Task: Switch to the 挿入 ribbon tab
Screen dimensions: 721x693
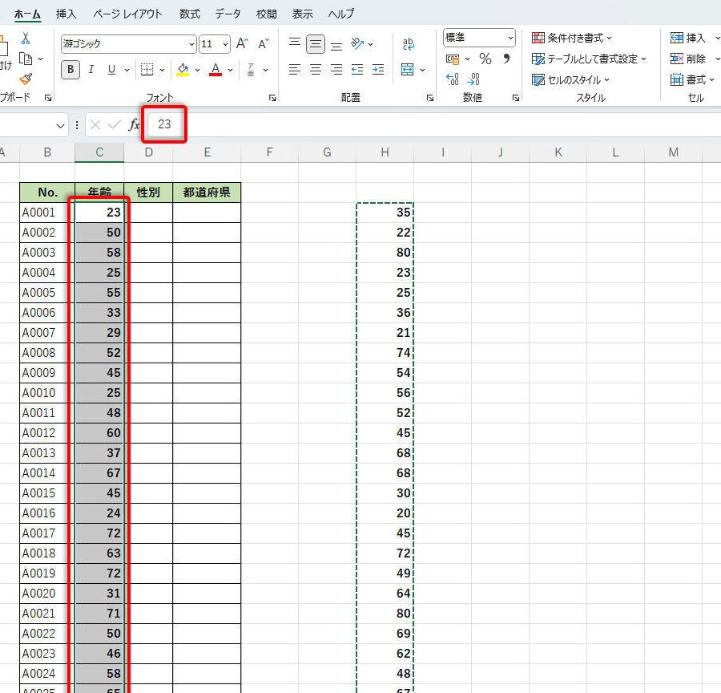Action: [x=67, y=14]
